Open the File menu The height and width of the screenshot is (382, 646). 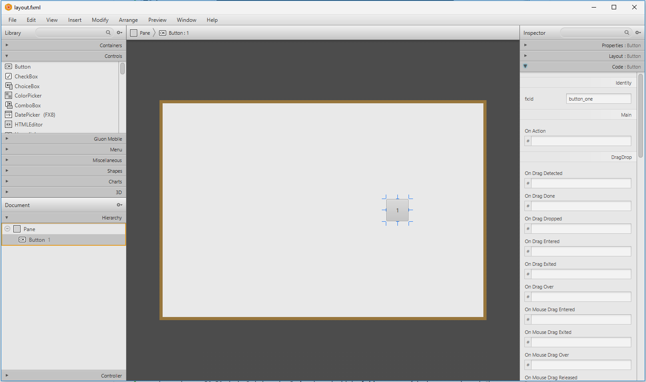coord(12,20)
